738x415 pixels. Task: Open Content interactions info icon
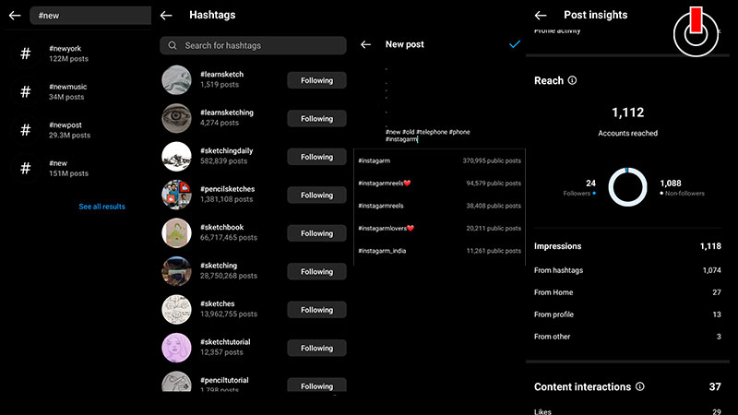pyautogui.click(x=640, y=386)
